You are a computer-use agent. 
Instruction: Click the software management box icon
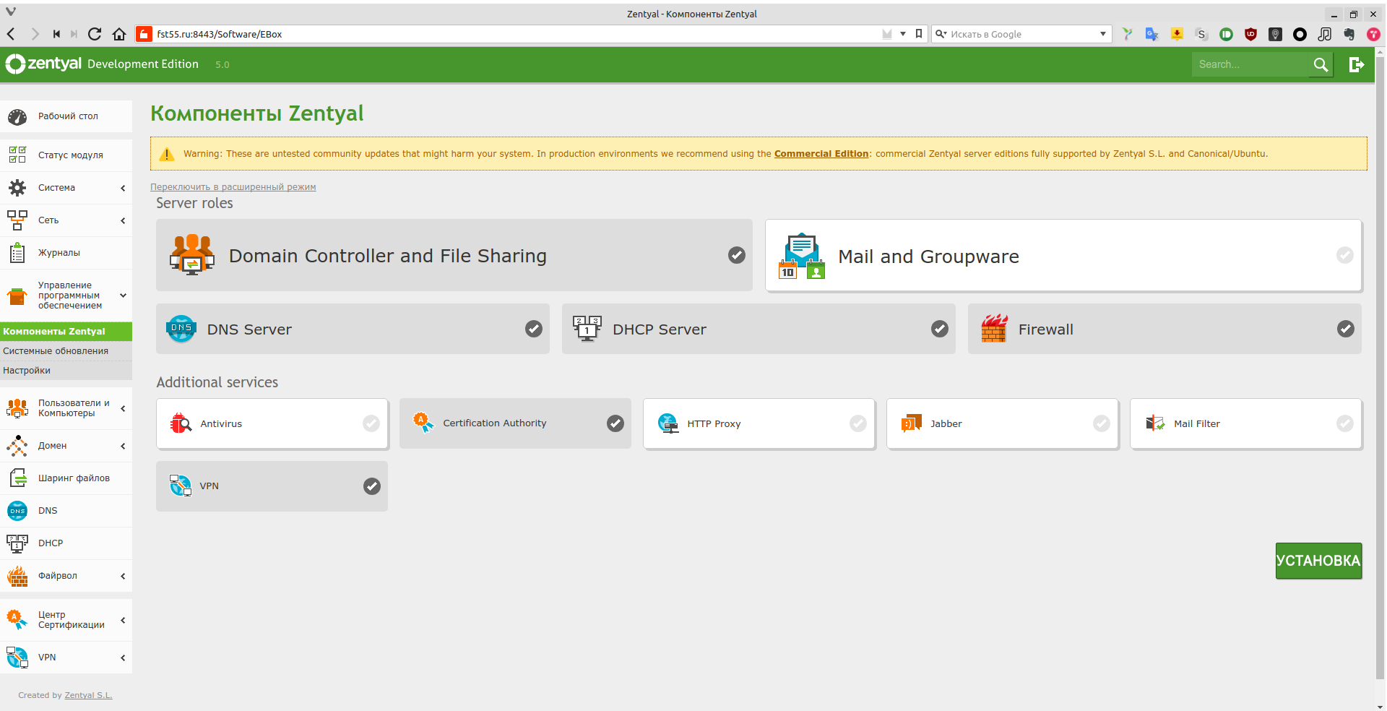(x=17, y=296)
